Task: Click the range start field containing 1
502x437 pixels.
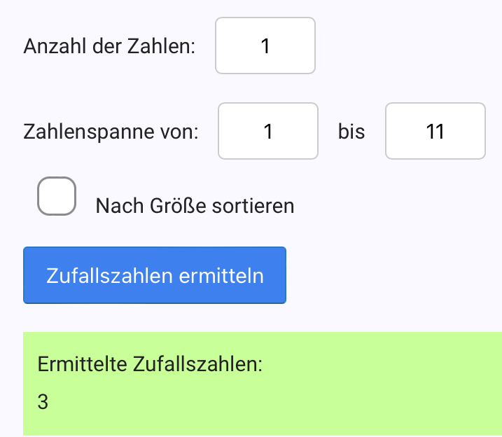Action: (x=268, y=132)
